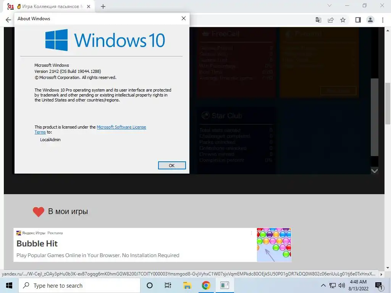Toggle the browser side panel icon

(x=358, y=20)
